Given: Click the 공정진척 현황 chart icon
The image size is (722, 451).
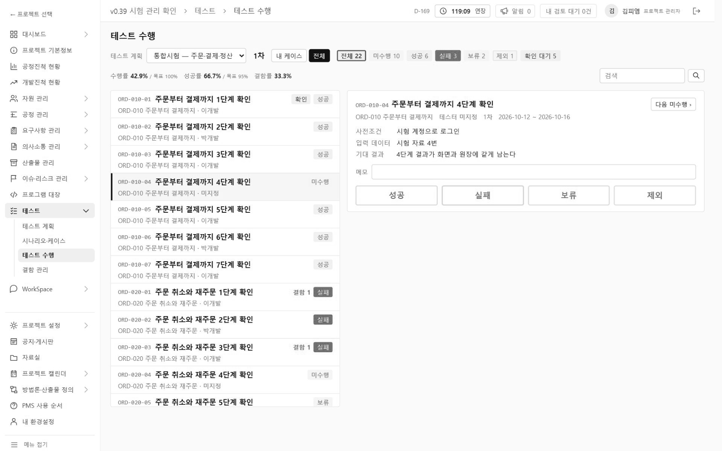Looking at the screenshot, I should pos(14,66).
